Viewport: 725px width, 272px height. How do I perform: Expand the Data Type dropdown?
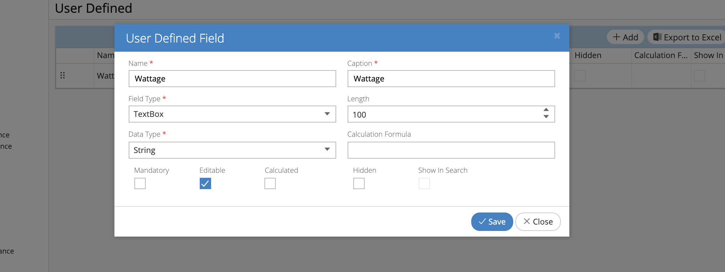[x=232, y=150]
